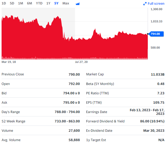Image resolution: width=167 pixels, height=145 pixels.
Task: Click the 733.00 - 863.00 value
Action: (x=67, y=121)
